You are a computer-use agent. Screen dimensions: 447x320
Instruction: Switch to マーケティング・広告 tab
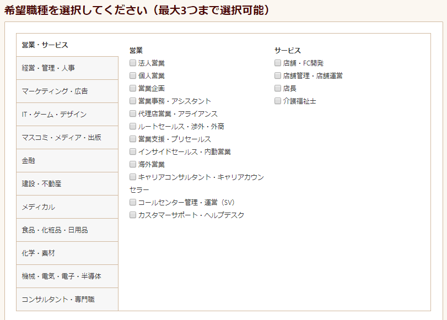tap(67, 91)
